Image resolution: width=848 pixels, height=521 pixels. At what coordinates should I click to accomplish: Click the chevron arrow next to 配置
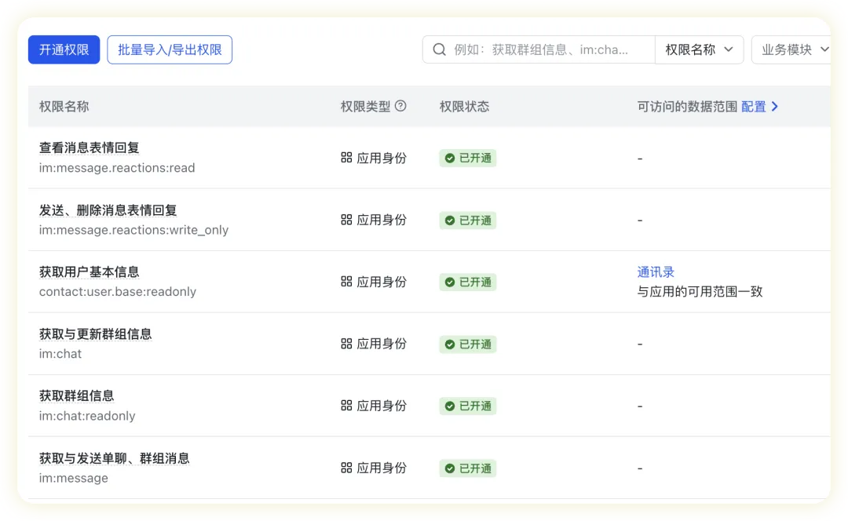click(775, 107)
